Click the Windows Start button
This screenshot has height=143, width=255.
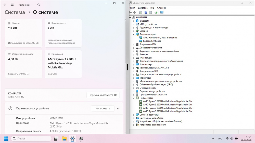(6, 139)
